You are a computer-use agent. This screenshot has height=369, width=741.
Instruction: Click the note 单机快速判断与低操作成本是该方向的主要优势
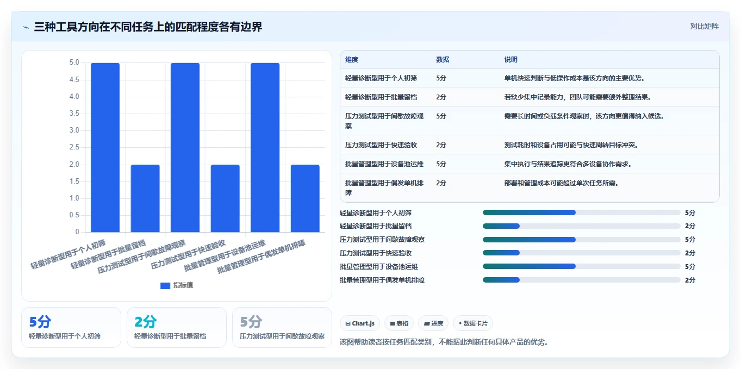[575, 78]
